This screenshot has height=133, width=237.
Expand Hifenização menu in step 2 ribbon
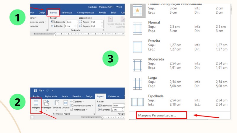click(79, 110)
